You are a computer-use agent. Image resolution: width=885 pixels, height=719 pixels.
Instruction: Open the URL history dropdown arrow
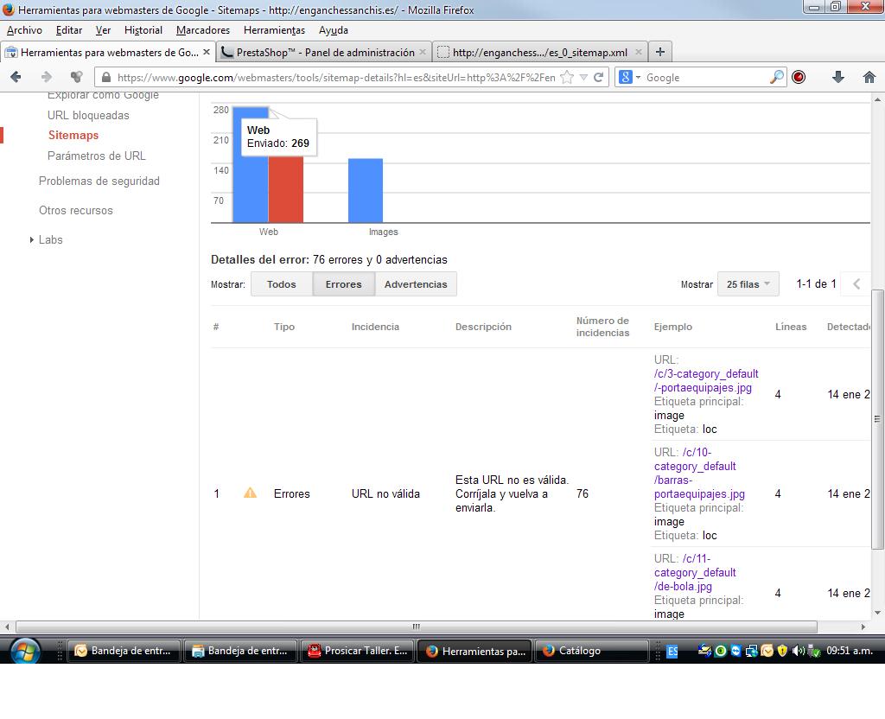[583, 77]
